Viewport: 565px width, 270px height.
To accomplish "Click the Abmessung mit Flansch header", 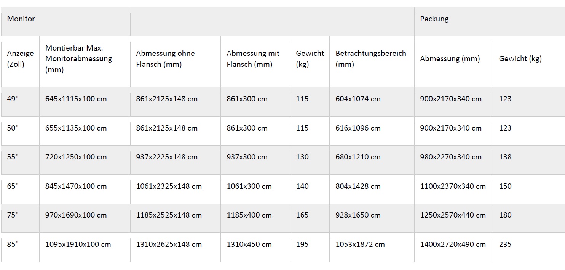I will coord(253,59).
